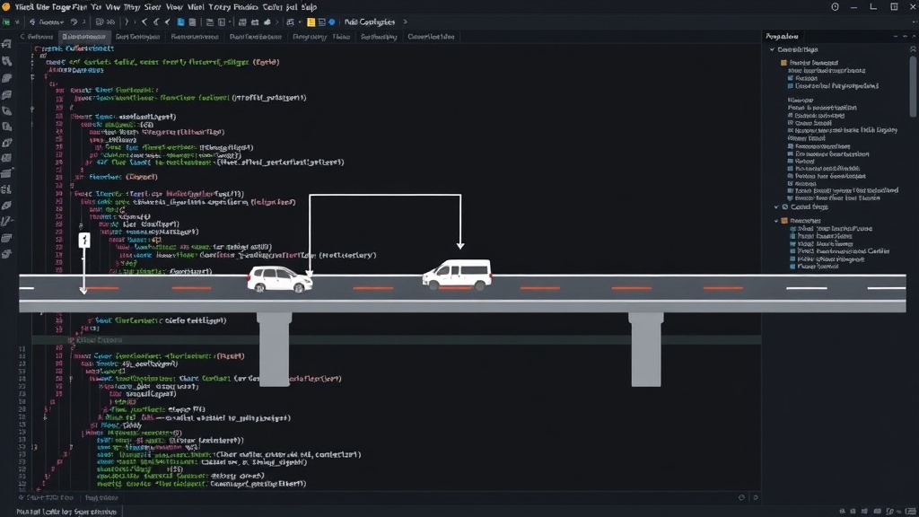Click the curved undo arrow in the toolbar
919x517 pixels.
tap(74, 22)
